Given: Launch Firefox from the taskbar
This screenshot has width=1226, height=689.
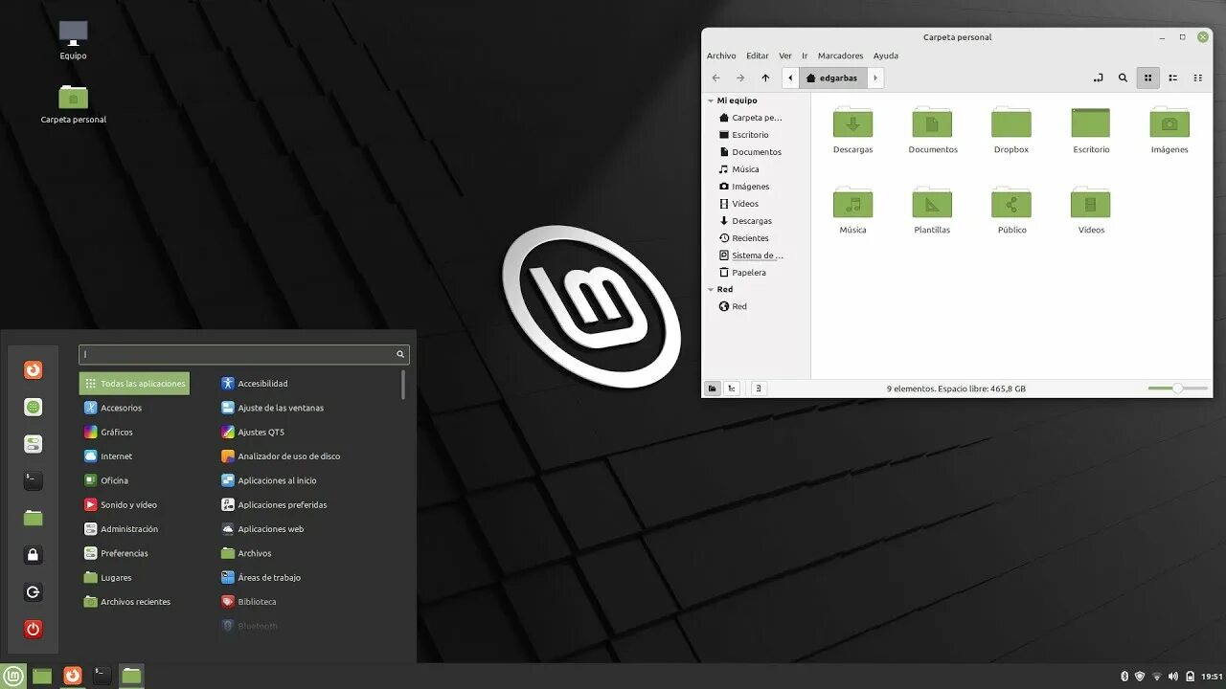Looking at the screenshot, I should [x=72, y=676].
